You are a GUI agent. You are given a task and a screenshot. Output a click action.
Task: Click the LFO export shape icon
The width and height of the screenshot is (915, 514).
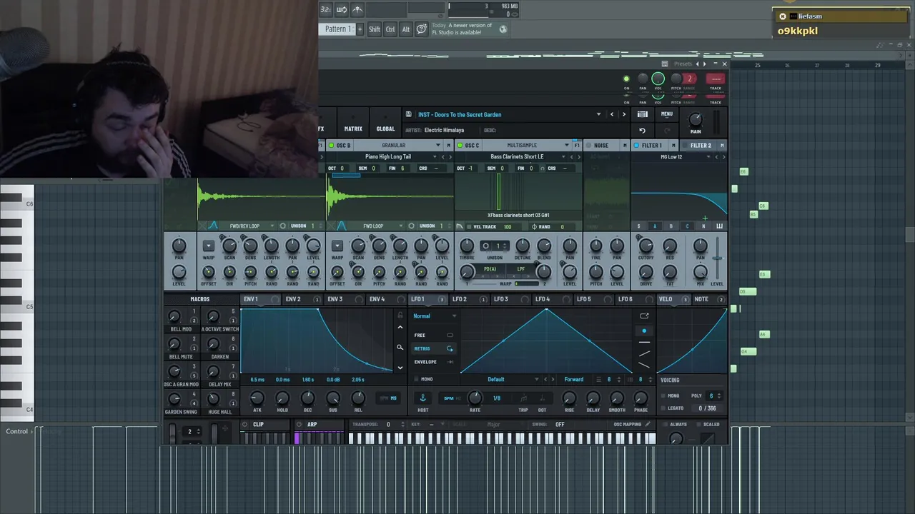(644, 316)
